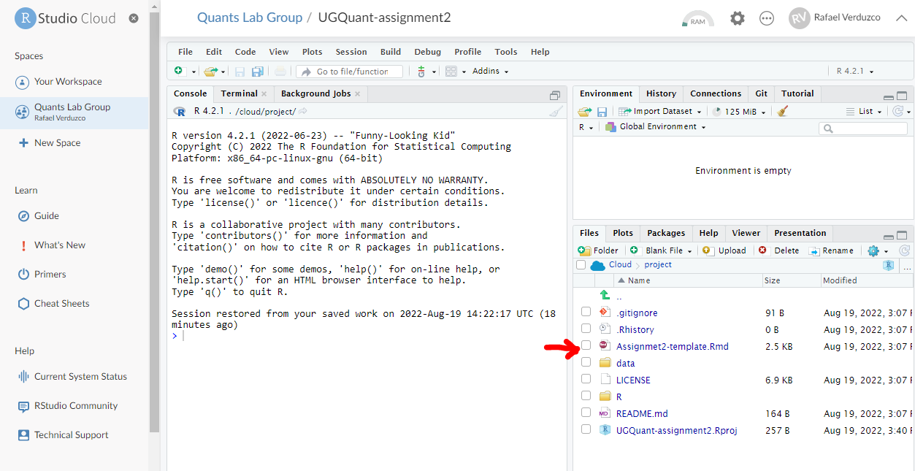The height and width of the screenshot is (471, 915).
Task: Check the Assignmet2-template.Rmd file checkbox
Action: [x=586, y=345]
